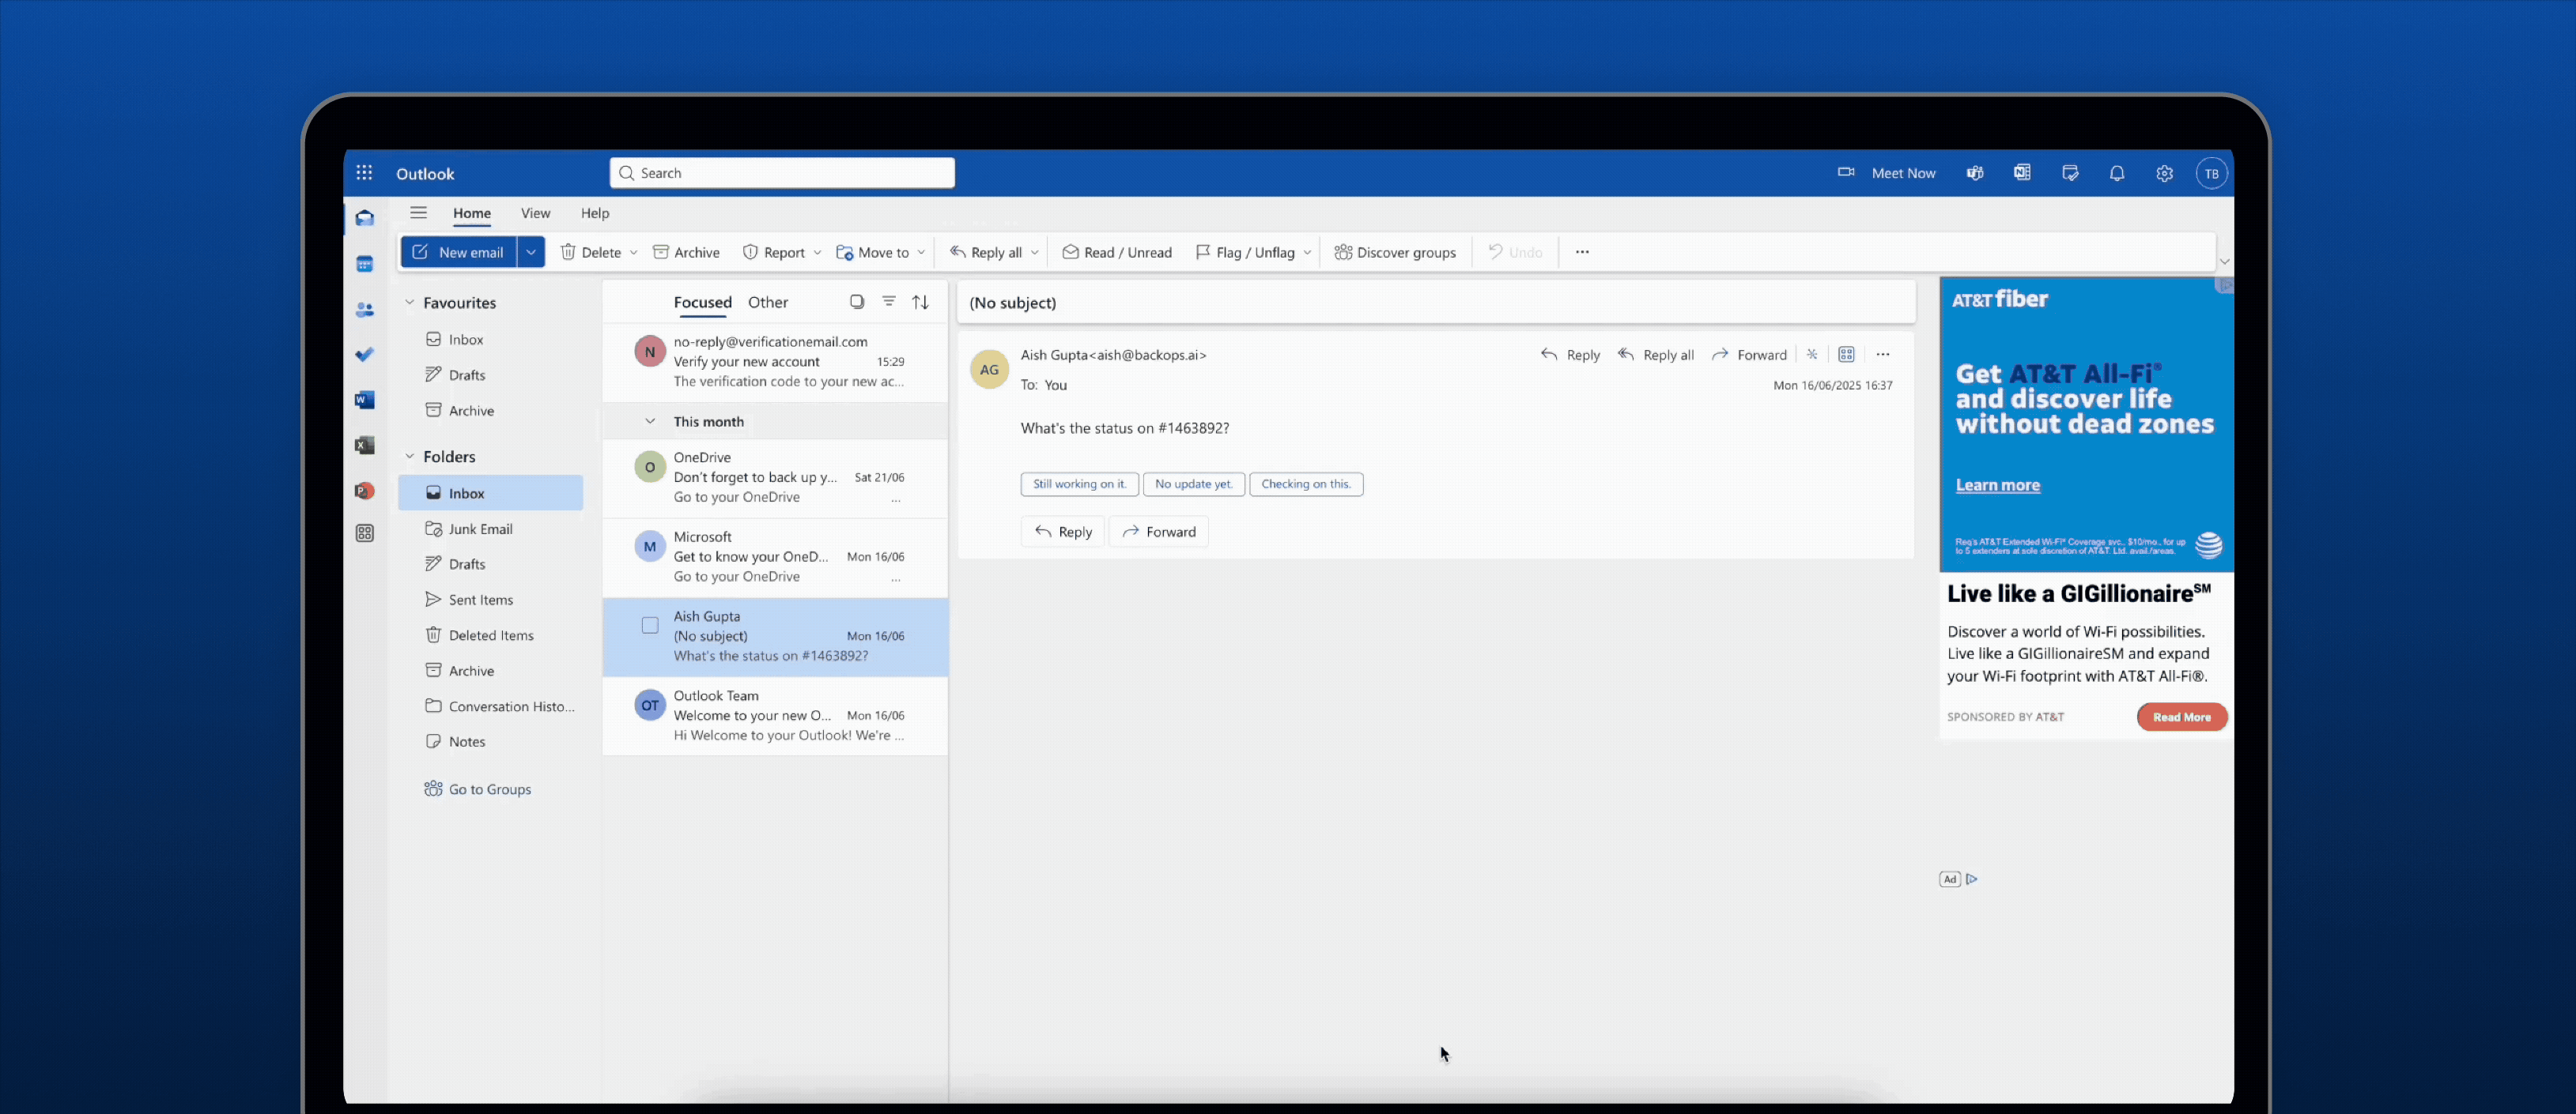Open notifications bell
Image resolution: width=2576 pixels, height=1114 pixels.
(2117, 173)
